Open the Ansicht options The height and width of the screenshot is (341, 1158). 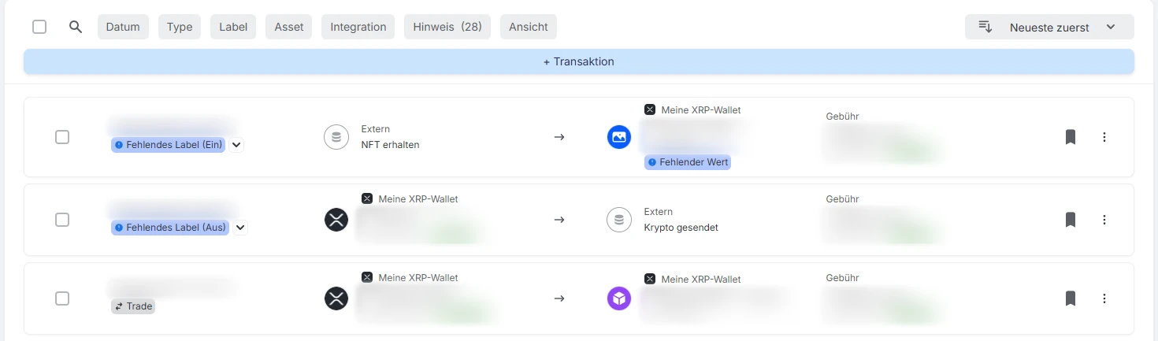pos(529,27)
